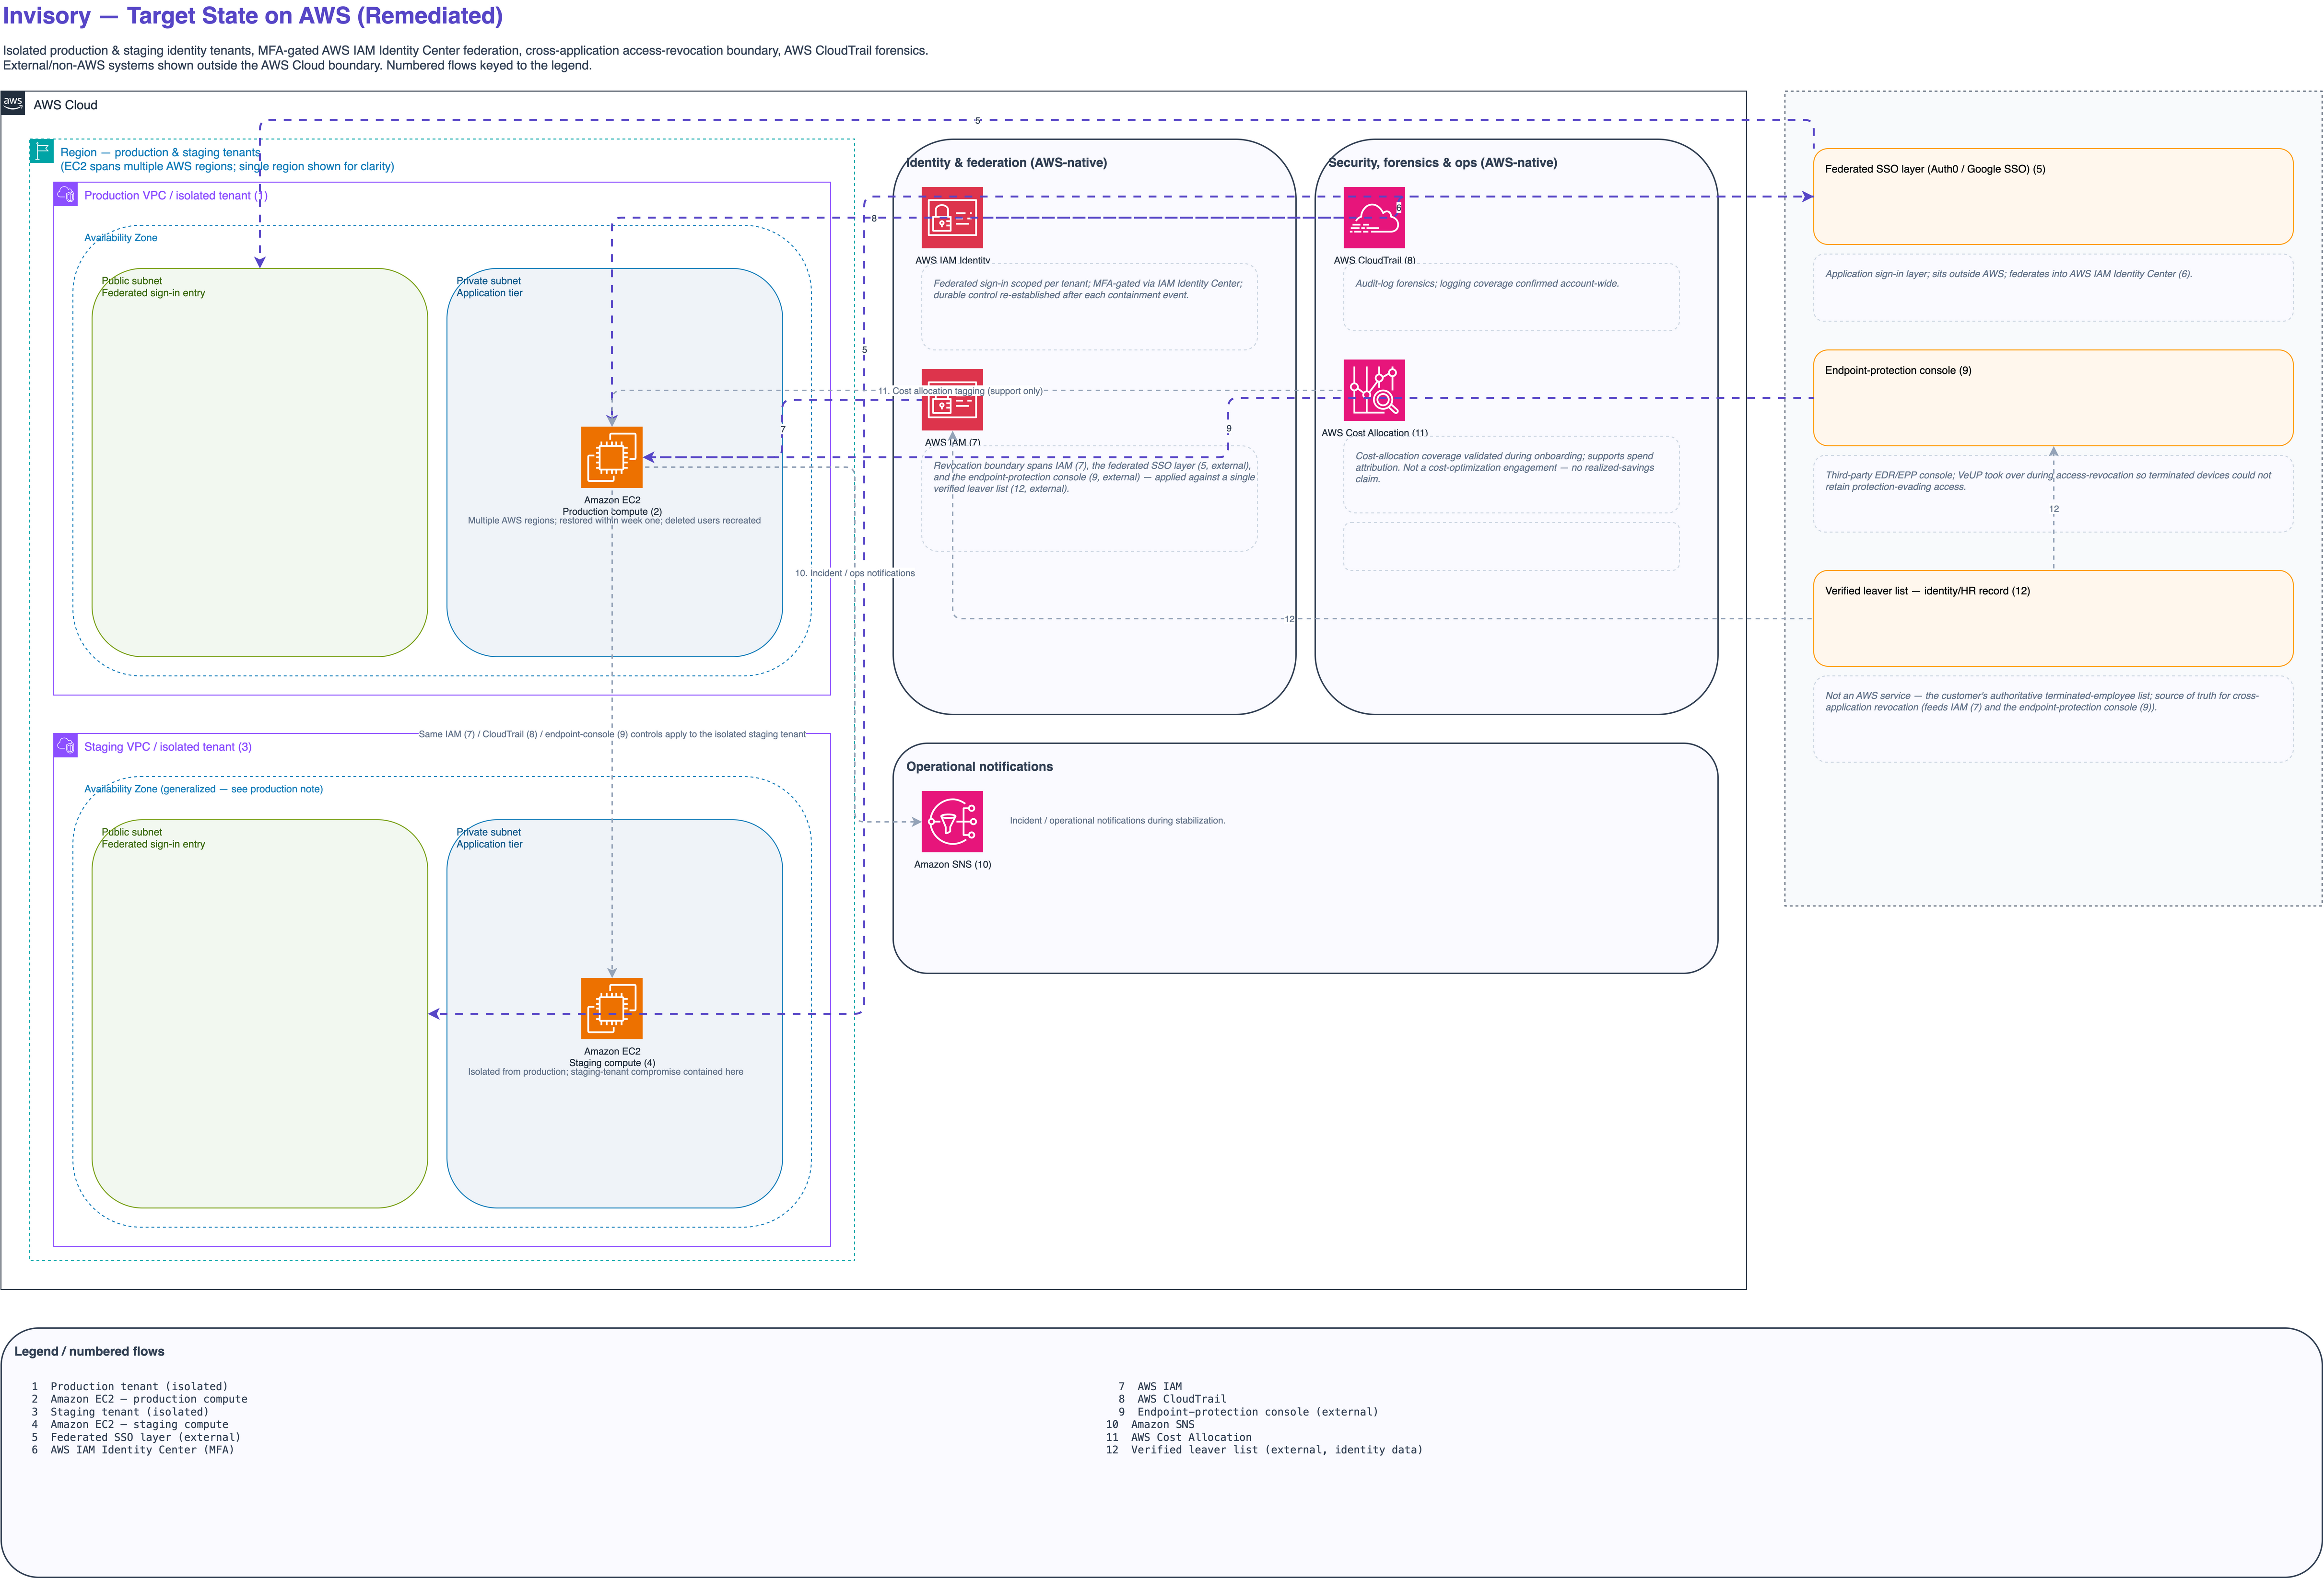Click 'AWS Cost Allocation (11)' label
Image resolution: width=2324 pixels, height=1579 pixels.
(1374, 433)
